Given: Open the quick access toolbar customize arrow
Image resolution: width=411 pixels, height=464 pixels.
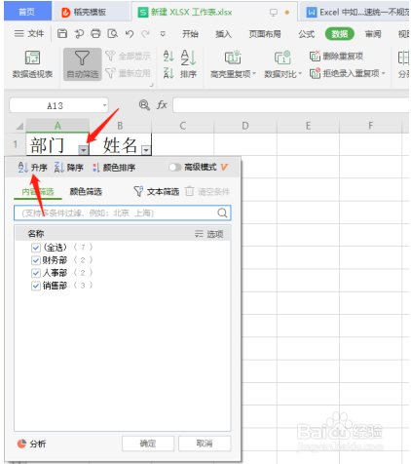Looking at the screenshot, I should tap(163, 34).
